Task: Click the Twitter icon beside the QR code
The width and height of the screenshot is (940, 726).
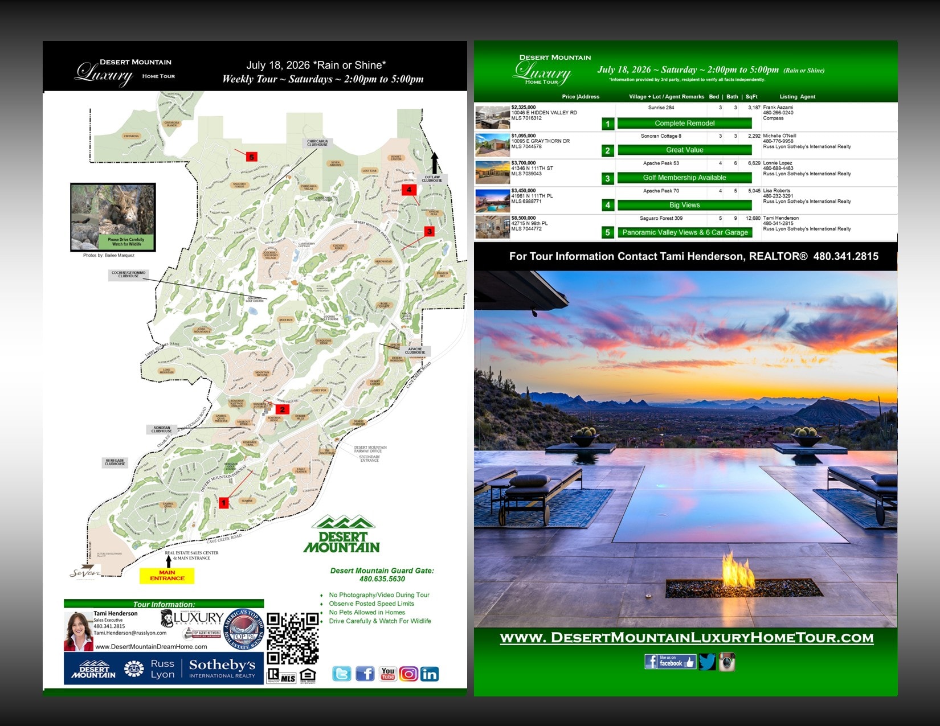Action: click(x=342, y=674)
